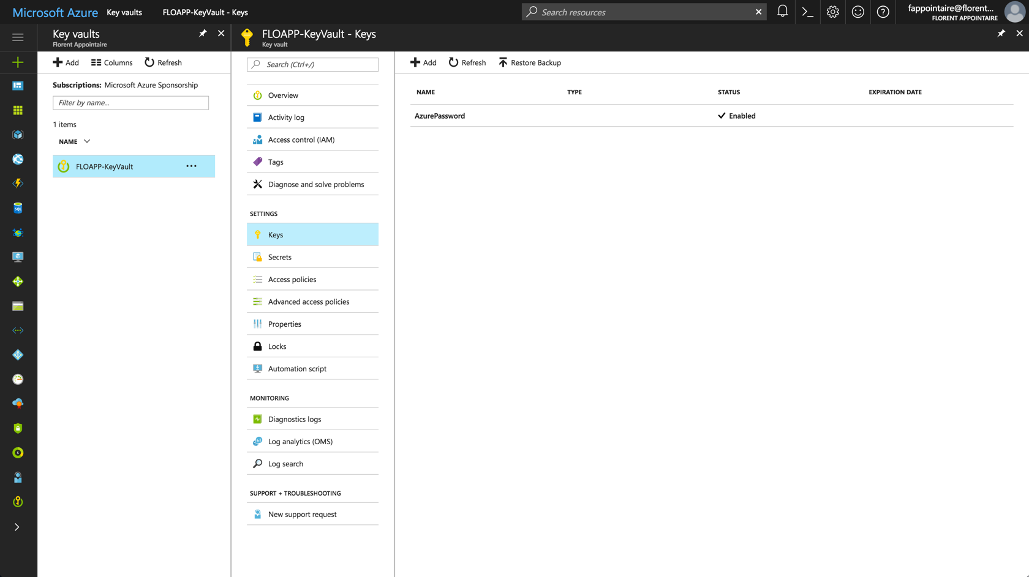Click in the Search resources box
1029x577 pixels.
(x=643, y=12)
